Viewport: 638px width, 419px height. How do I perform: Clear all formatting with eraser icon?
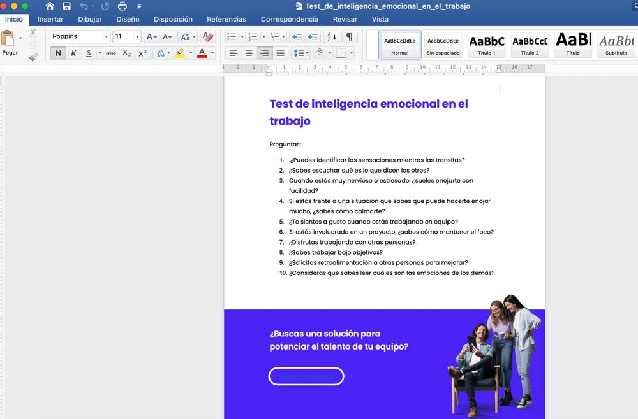pyautogui.click(x=207, y=37)
